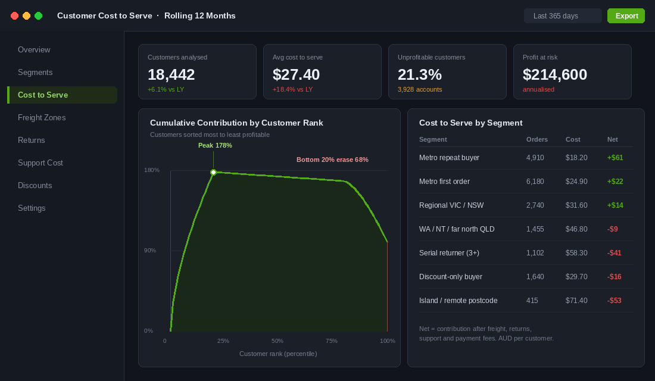The image size is (655, 381).
Task: Click the 4,910 orders cell
Action: [535, 158]
